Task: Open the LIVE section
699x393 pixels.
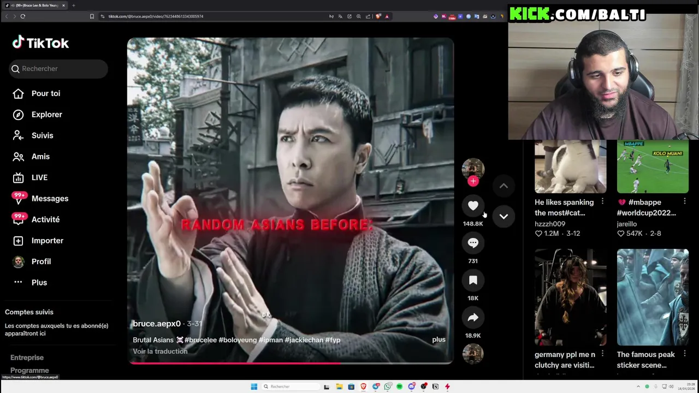Action: [x=39, y=177]
